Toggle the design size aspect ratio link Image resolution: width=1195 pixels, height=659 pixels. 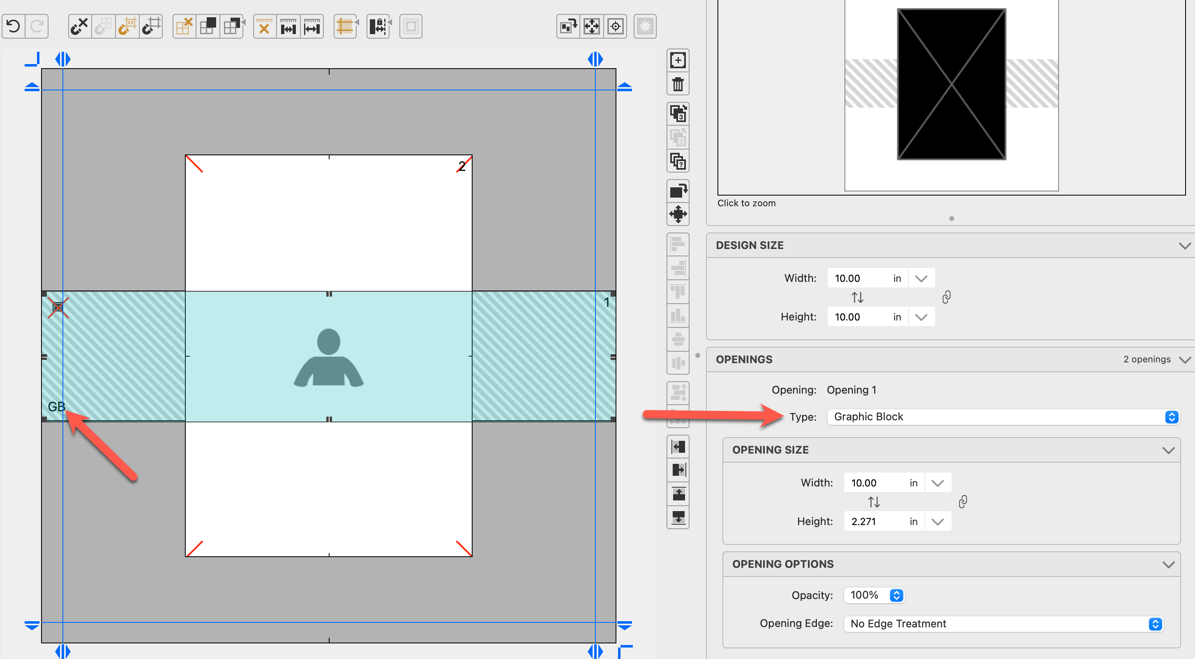tap(946, 297)
